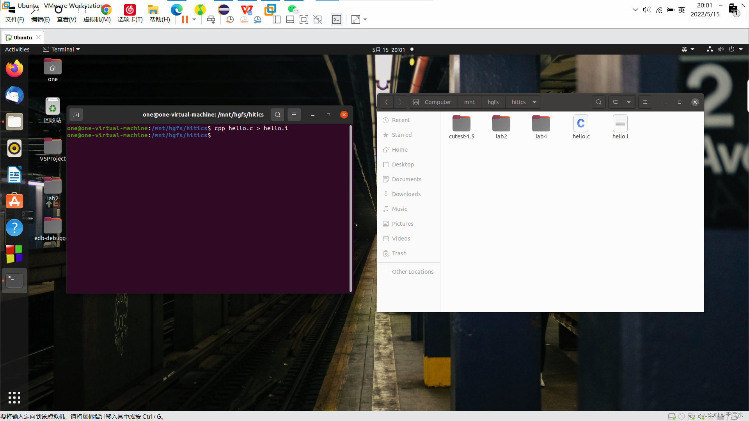Click the terminal search icon
Image resolution: width=749 pixels, height=421 pixels.
tap(277, 115)
